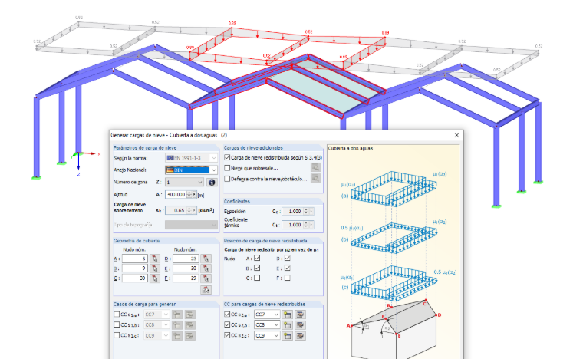
Task: Click edit load case icon beside CC s1,a
Action: 190,315
